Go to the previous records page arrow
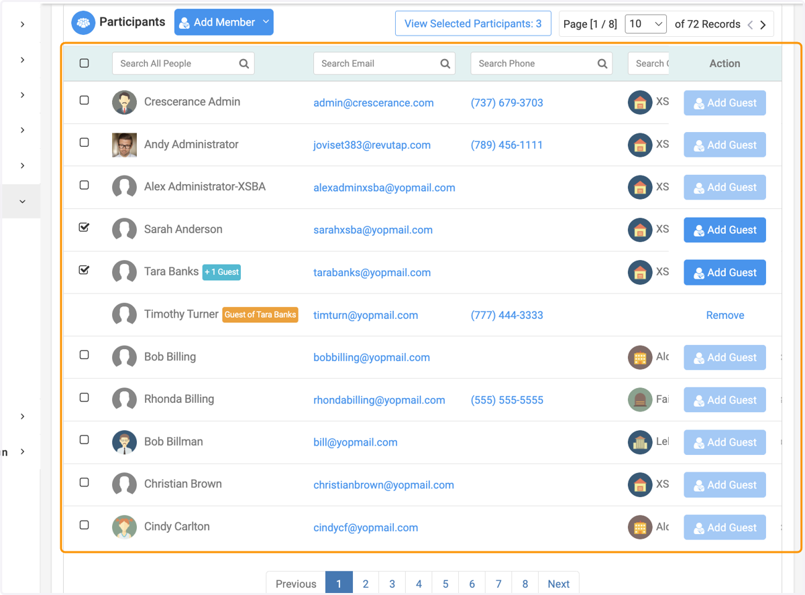The width and height of the screenshot is (805, 595). [750, 25]
